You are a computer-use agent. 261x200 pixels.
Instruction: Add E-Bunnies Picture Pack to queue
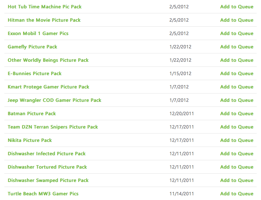pyautogui.click(x=237, y=73)
